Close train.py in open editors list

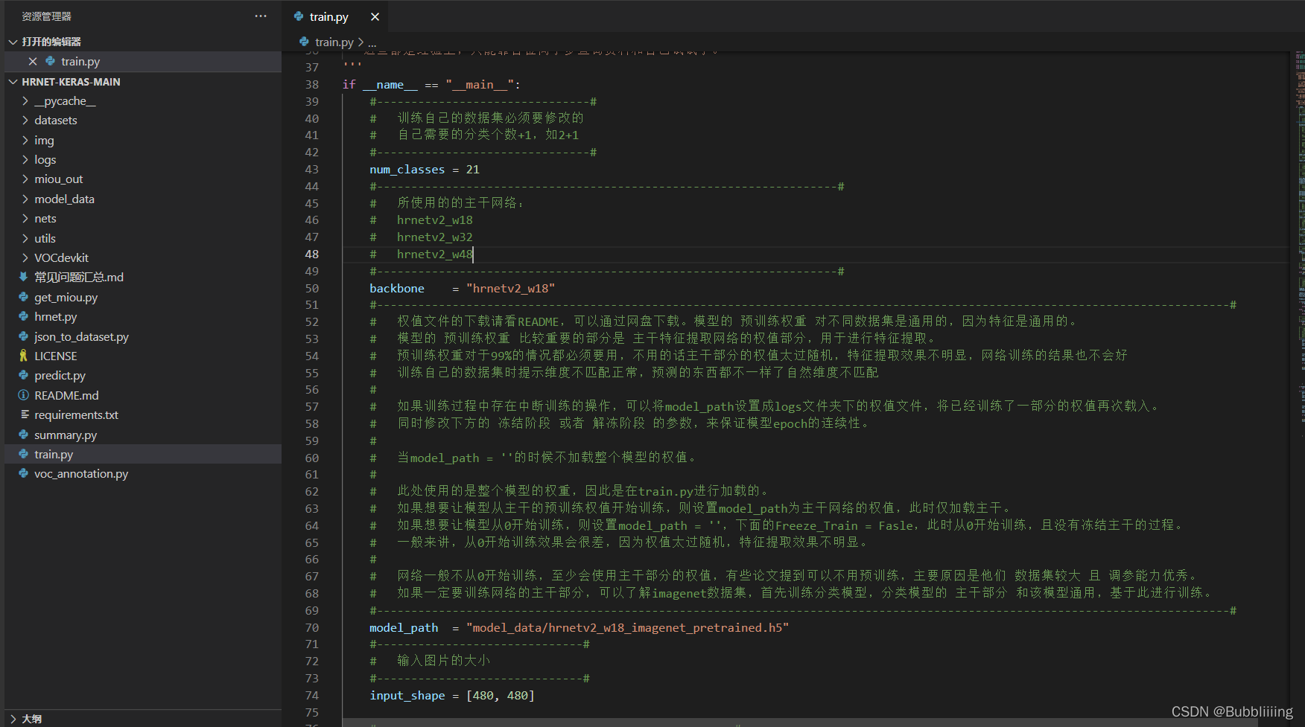[33, 62]
